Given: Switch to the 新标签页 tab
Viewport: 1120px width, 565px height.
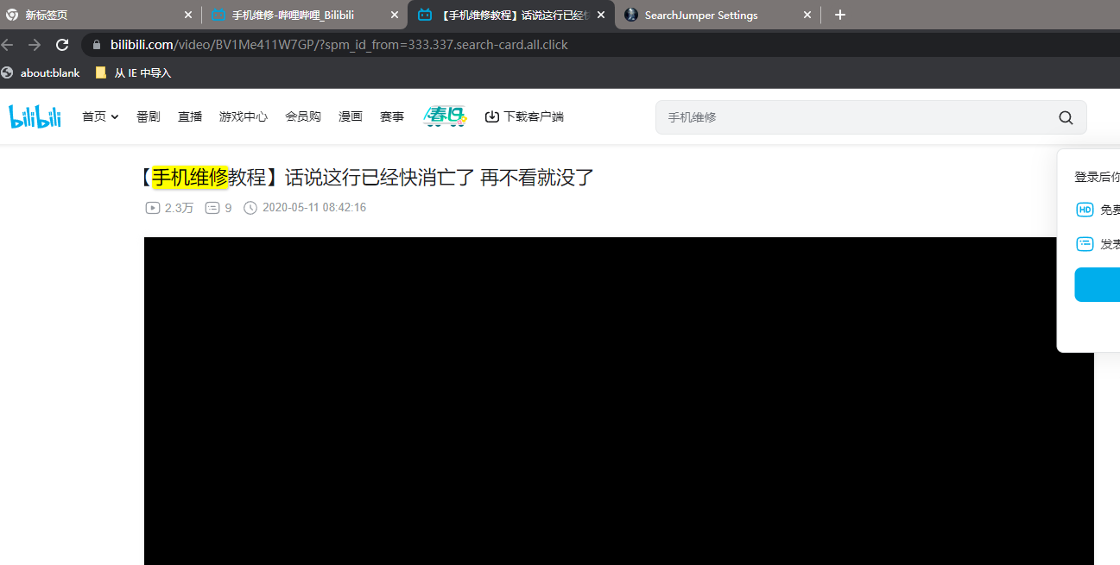Looking at the screenshot, I should [x=99, y=15].
